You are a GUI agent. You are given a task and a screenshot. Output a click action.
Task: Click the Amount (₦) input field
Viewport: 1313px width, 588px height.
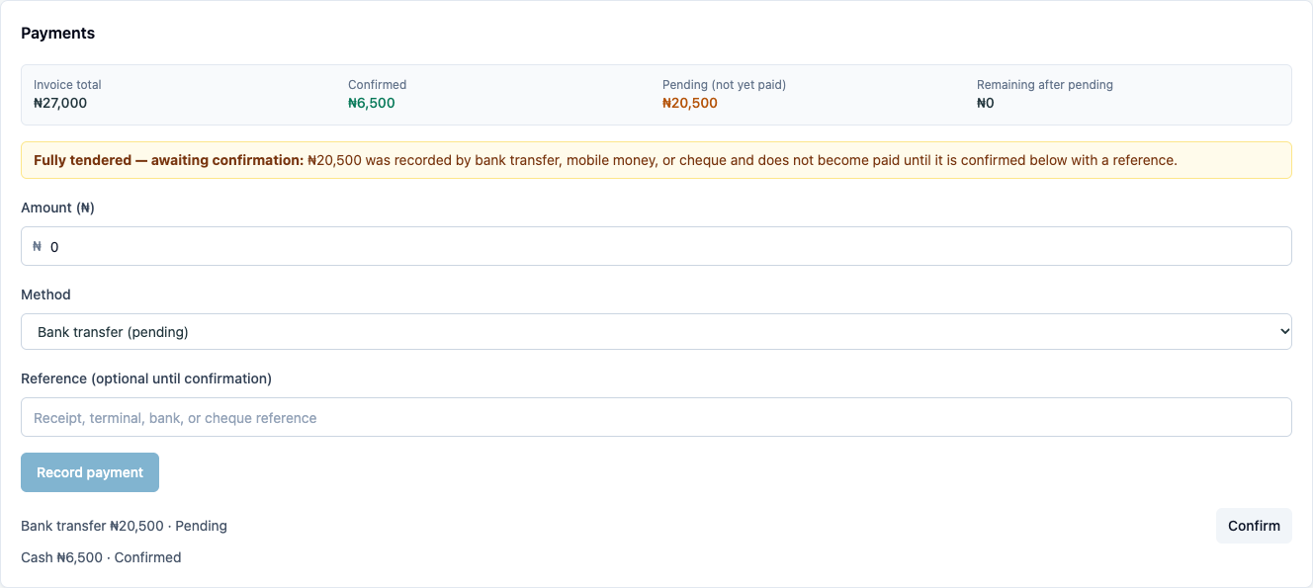click(x=656, y=246)
